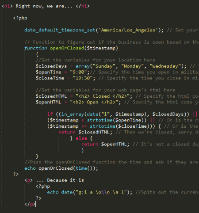Screen dimensions: 199x213
Task: Click the closing </p> tag
Action: pos(30,205)
